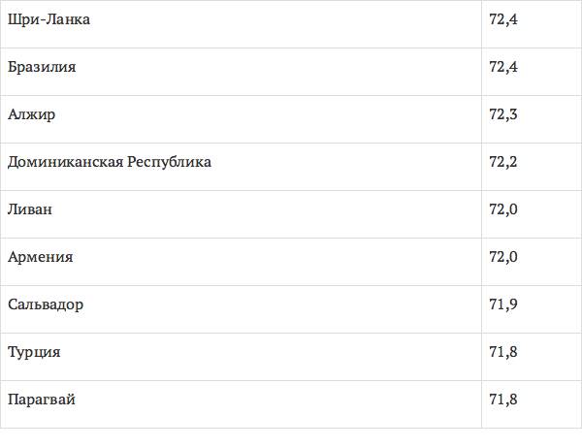Select the Парагвай row label
The width and height of the screenshot is (582, 448).
pos(42,400)
